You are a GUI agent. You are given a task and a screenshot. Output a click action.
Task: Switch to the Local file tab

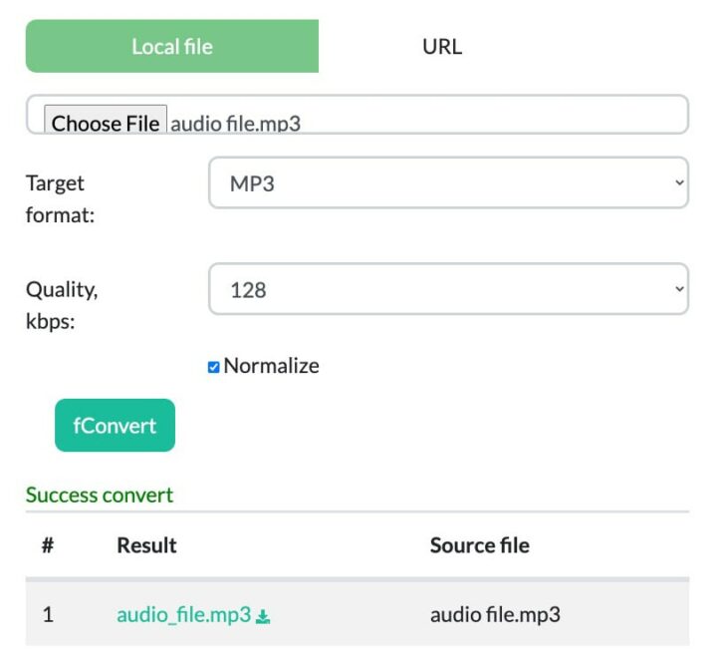172,47
